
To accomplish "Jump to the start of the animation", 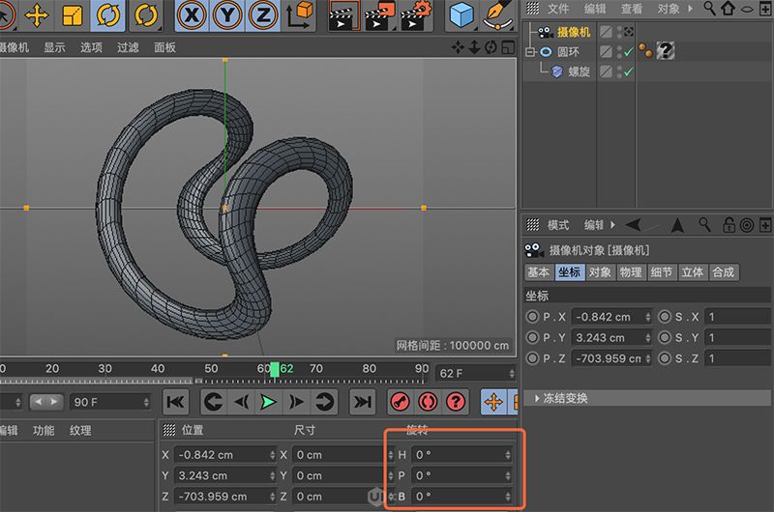I will (x=175, y=401).
